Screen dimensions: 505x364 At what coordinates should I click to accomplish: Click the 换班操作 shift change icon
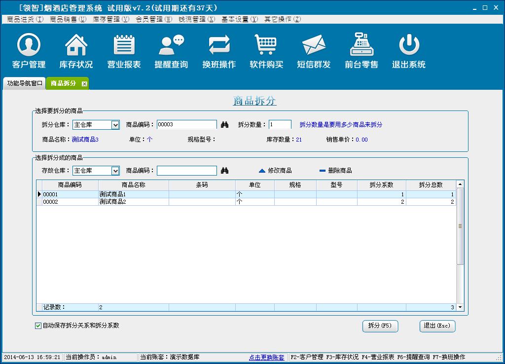coord(219,45)
